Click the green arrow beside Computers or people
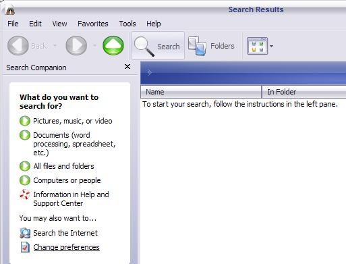This screenshot has height=264, width=346. [x=25, y=180]
